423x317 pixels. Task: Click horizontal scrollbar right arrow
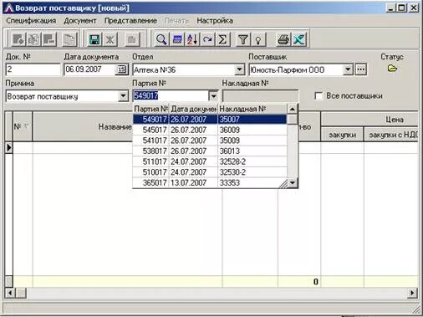pyautogui.click(x=412, y=293)
